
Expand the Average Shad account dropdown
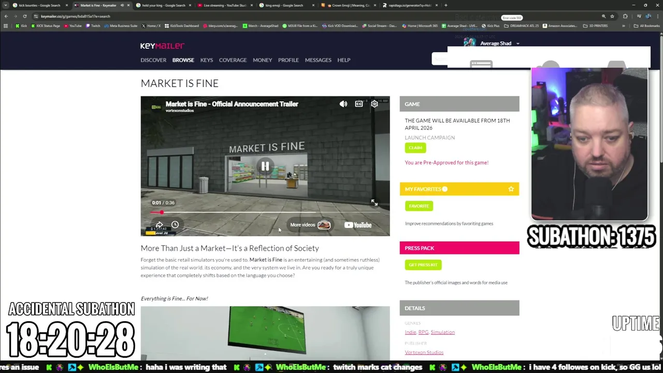517,44
